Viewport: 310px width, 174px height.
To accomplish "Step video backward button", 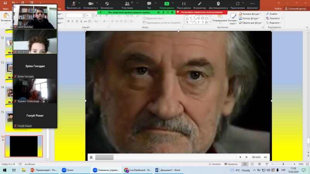I will [x=240, y=157].
